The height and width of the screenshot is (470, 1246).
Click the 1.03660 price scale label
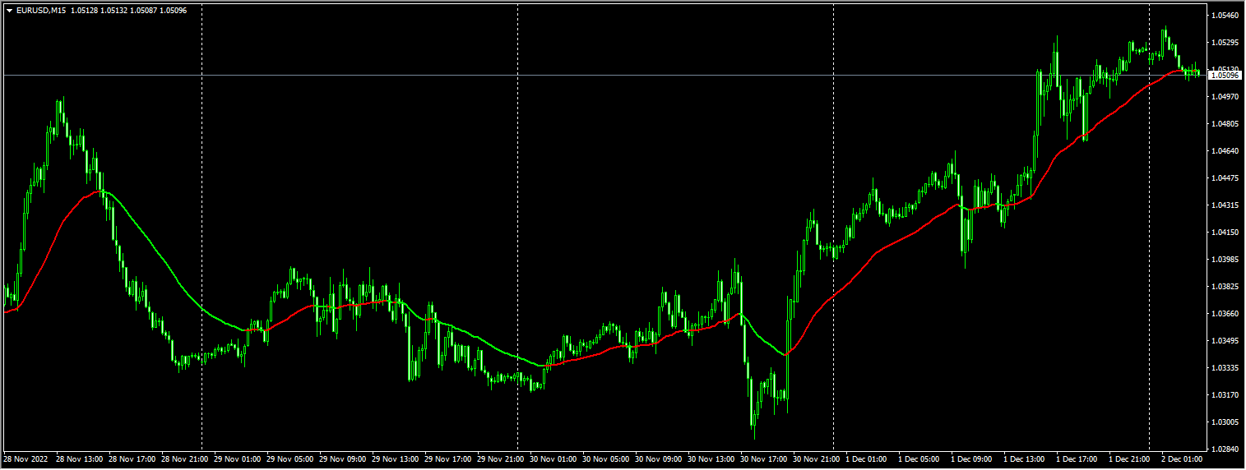point(1226,314)
